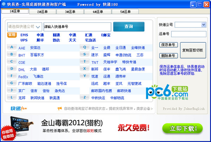Screen dimensions: 211x142
Task: Choose 圆通 courier link
Action: tap(56, 35)
